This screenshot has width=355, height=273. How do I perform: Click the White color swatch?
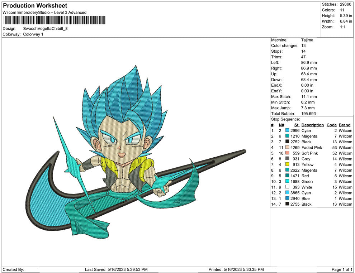287,187
